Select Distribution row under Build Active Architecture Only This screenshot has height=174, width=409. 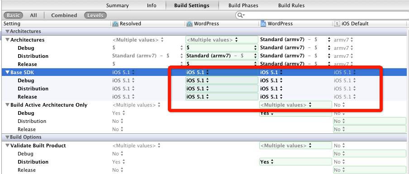(x=32, y=121)
